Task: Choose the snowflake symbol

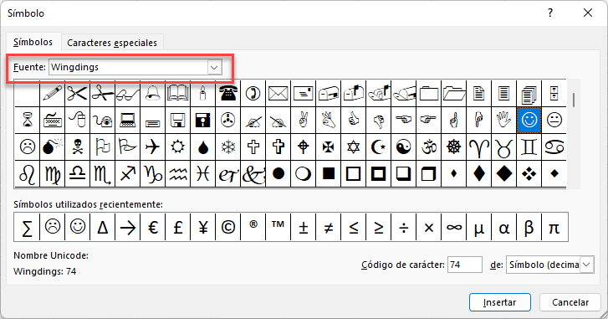Action: point(228,147)
